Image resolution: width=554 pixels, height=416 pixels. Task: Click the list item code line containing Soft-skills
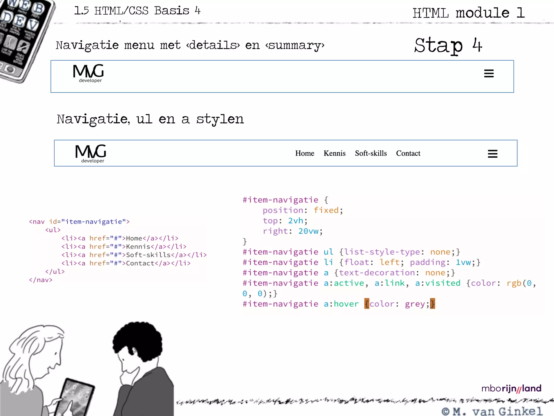click(x=134, y=255)
